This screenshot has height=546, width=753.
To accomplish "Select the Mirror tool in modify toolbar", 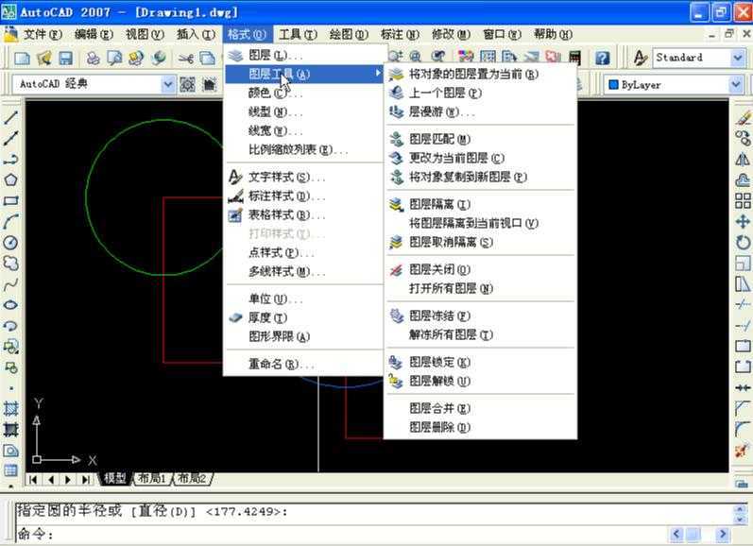I will 743,159.
